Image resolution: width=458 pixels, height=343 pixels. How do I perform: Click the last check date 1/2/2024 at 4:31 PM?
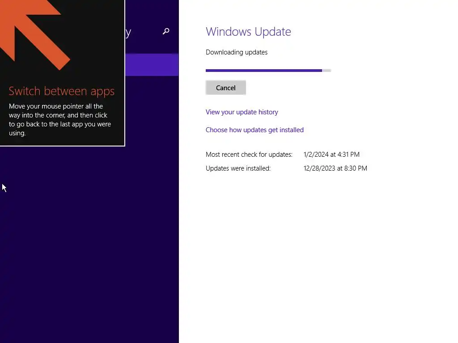point(331,154)
